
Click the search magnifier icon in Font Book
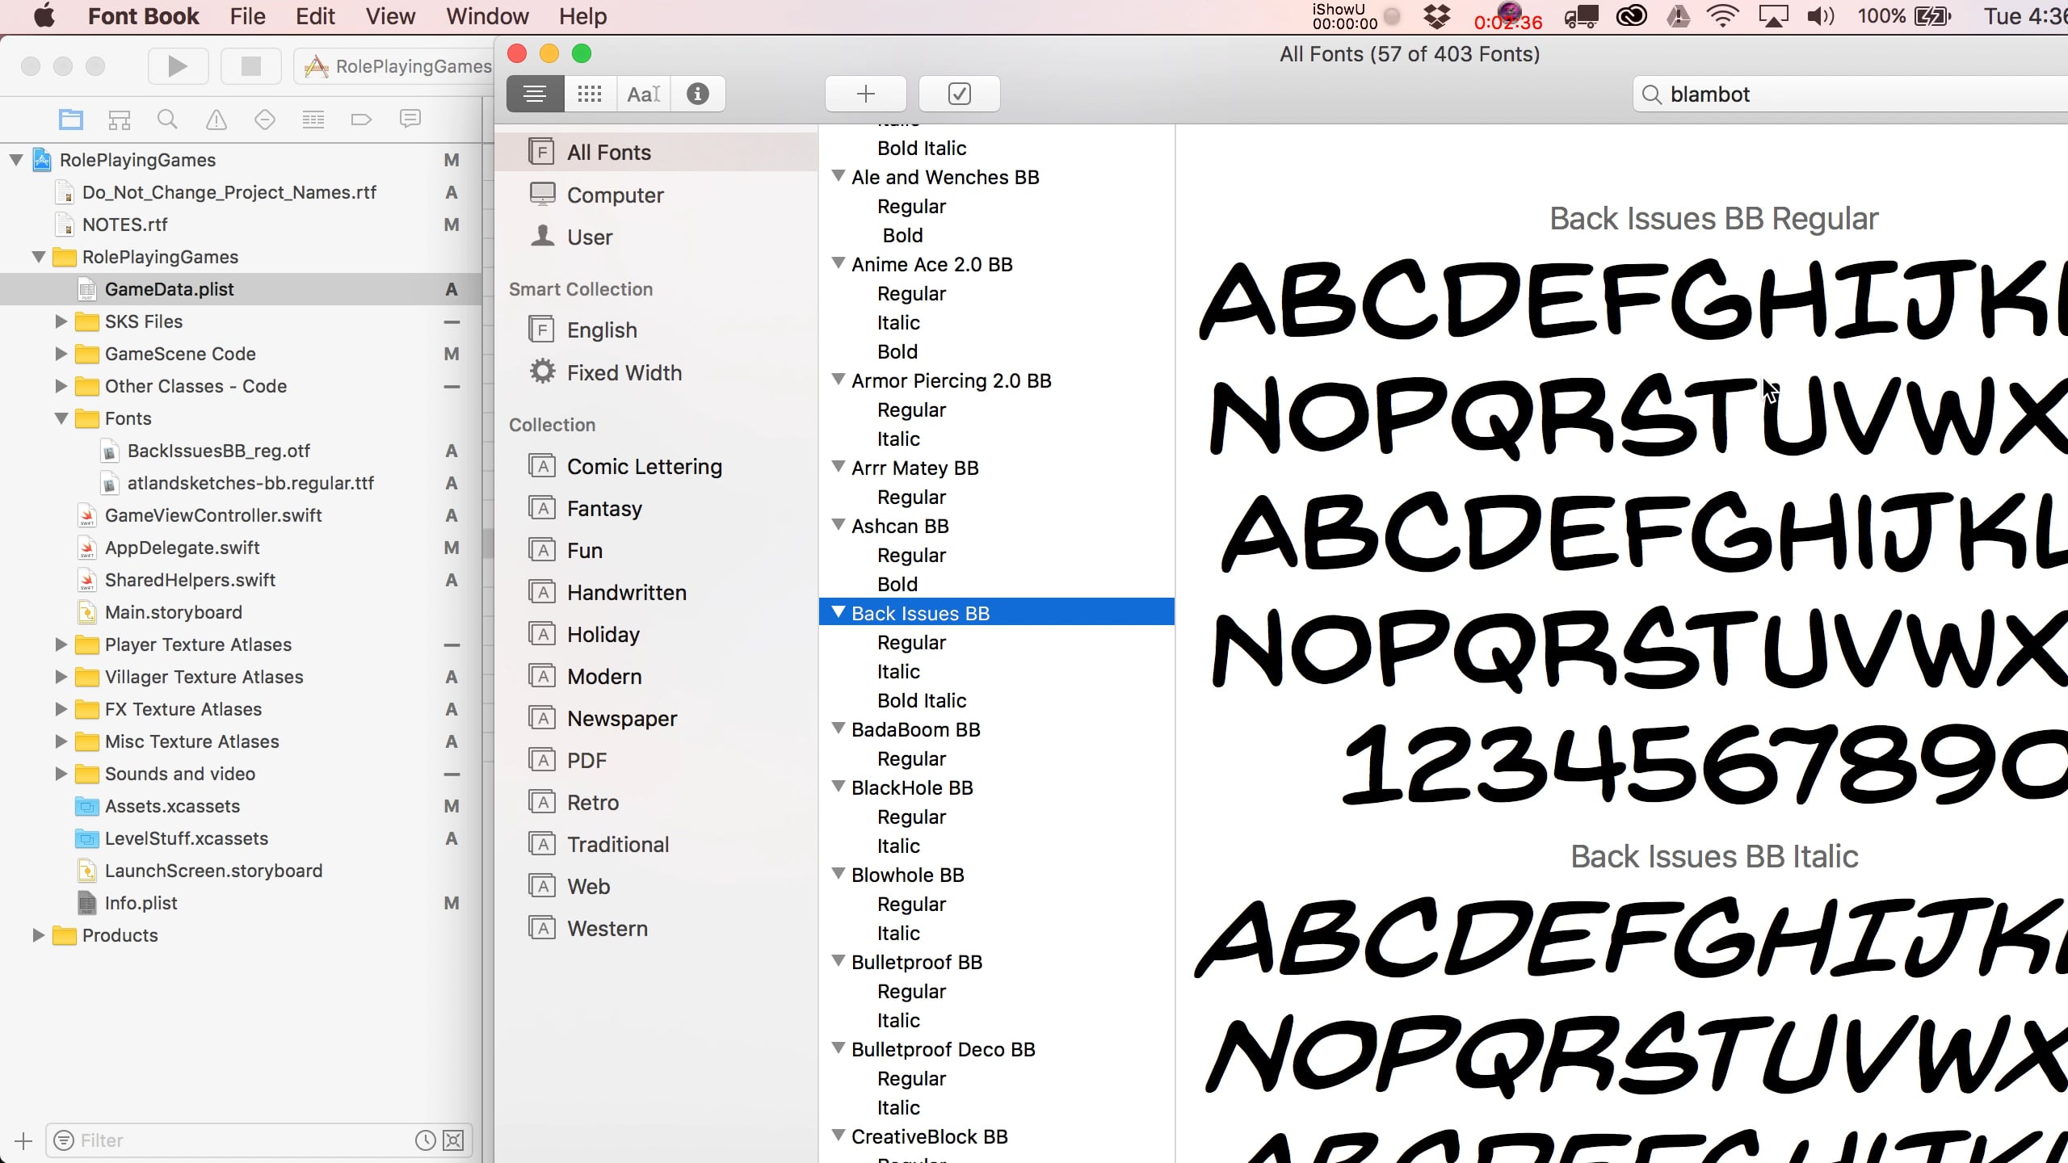[1653, 94]
